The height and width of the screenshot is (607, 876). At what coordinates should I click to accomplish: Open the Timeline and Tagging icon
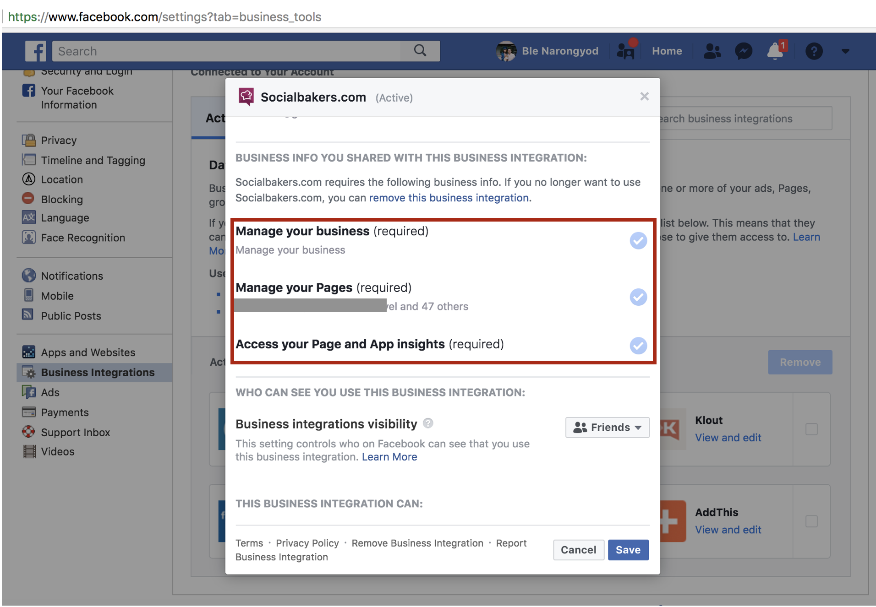(x=29, y=160)
